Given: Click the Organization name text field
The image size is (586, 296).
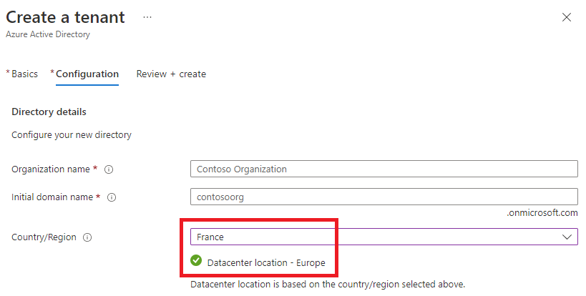Looking at the screenshot, I should click(x=384, y=169).
